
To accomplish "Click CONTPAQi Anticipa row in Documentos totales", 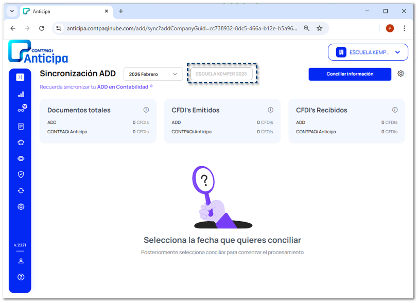I will pos(98,132).
